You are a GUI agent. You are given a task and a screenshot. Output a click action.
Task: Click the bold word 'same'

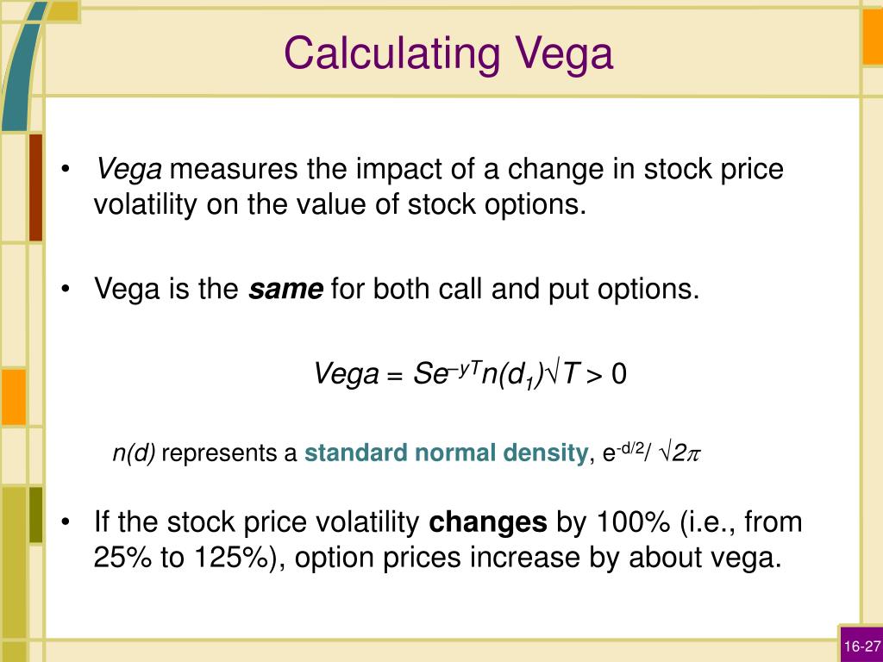[285, 289]
